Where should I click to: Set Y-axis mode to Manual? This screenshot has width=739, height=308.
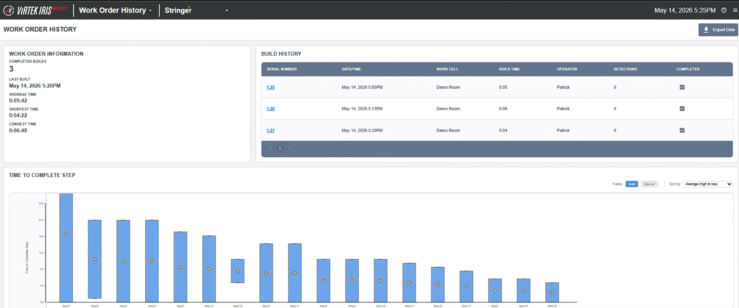(x=649, y=184)
